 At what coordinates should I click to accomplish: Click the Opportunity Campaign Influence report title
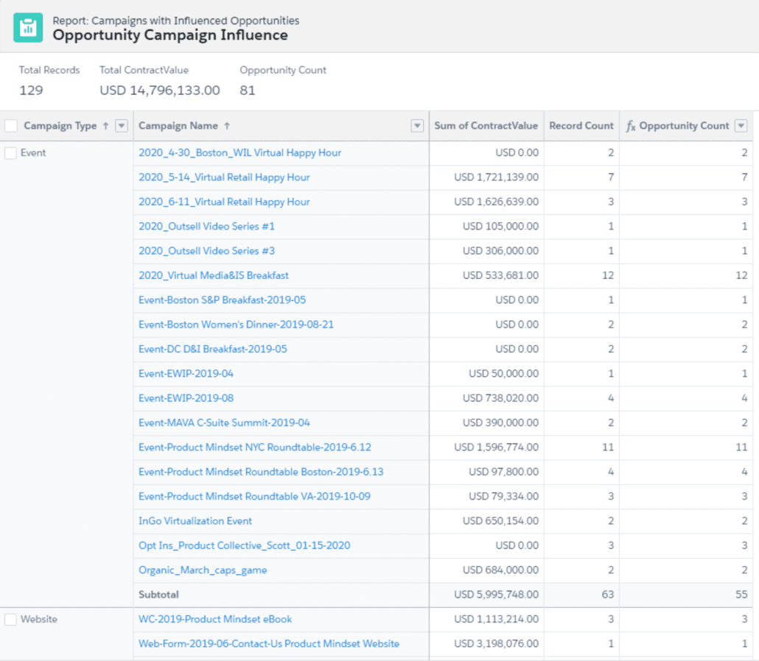pyautogui.click(x=170, y=35)
